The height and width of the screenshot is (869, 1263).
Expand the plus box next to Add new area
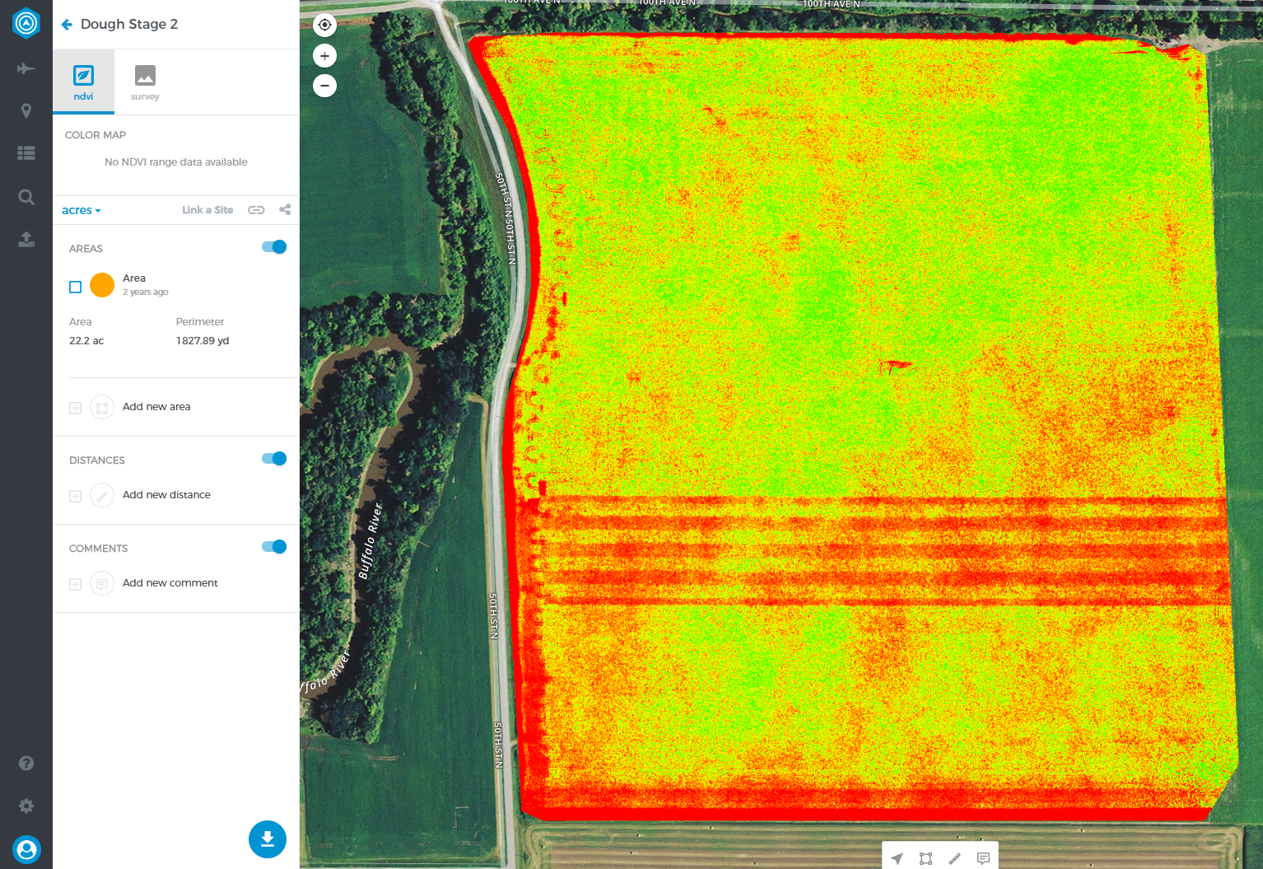tap(75, 408)
